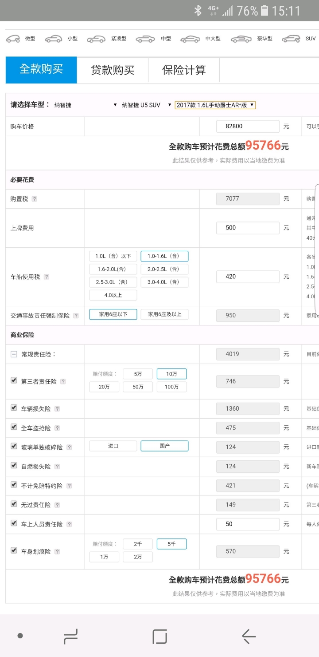Pick the 中大型 car category icon

point(191,39)
